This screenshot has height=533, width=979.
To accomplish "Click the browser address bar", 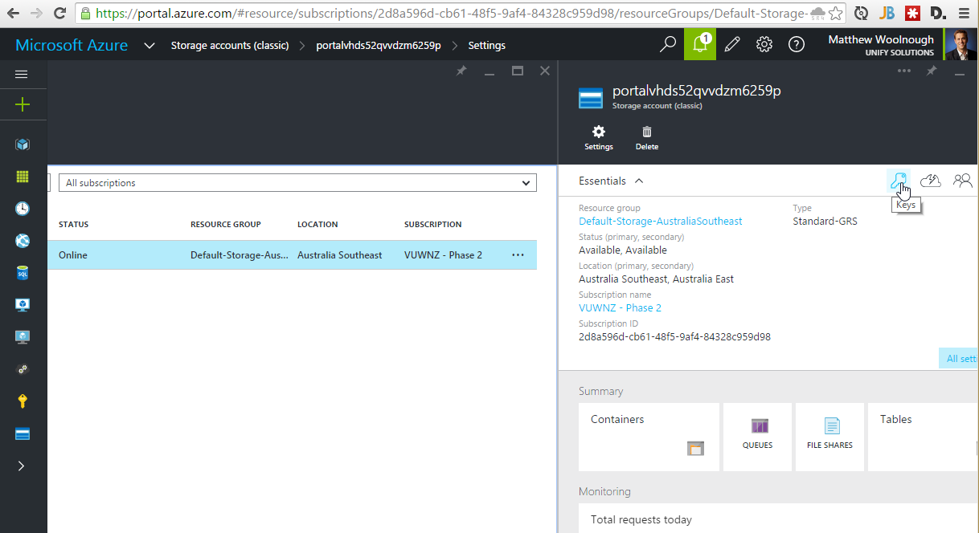I will coord(450,13).
